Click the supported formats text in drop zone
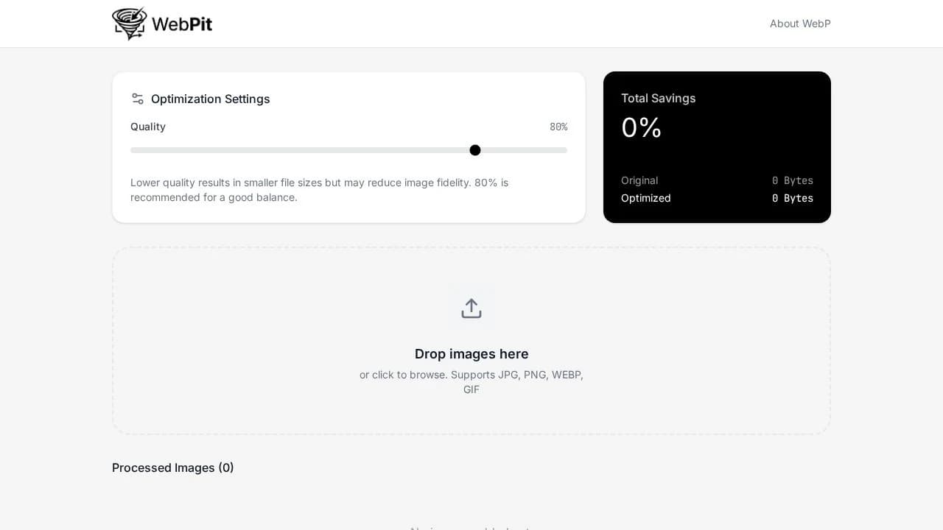943x530 pixels. pyautogui.click(x=471, y=382)
